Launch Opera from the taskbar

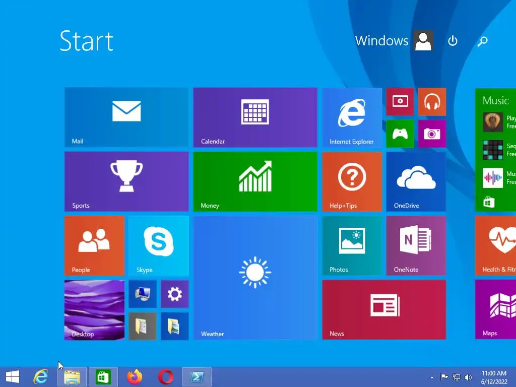(x=165, y=377)
